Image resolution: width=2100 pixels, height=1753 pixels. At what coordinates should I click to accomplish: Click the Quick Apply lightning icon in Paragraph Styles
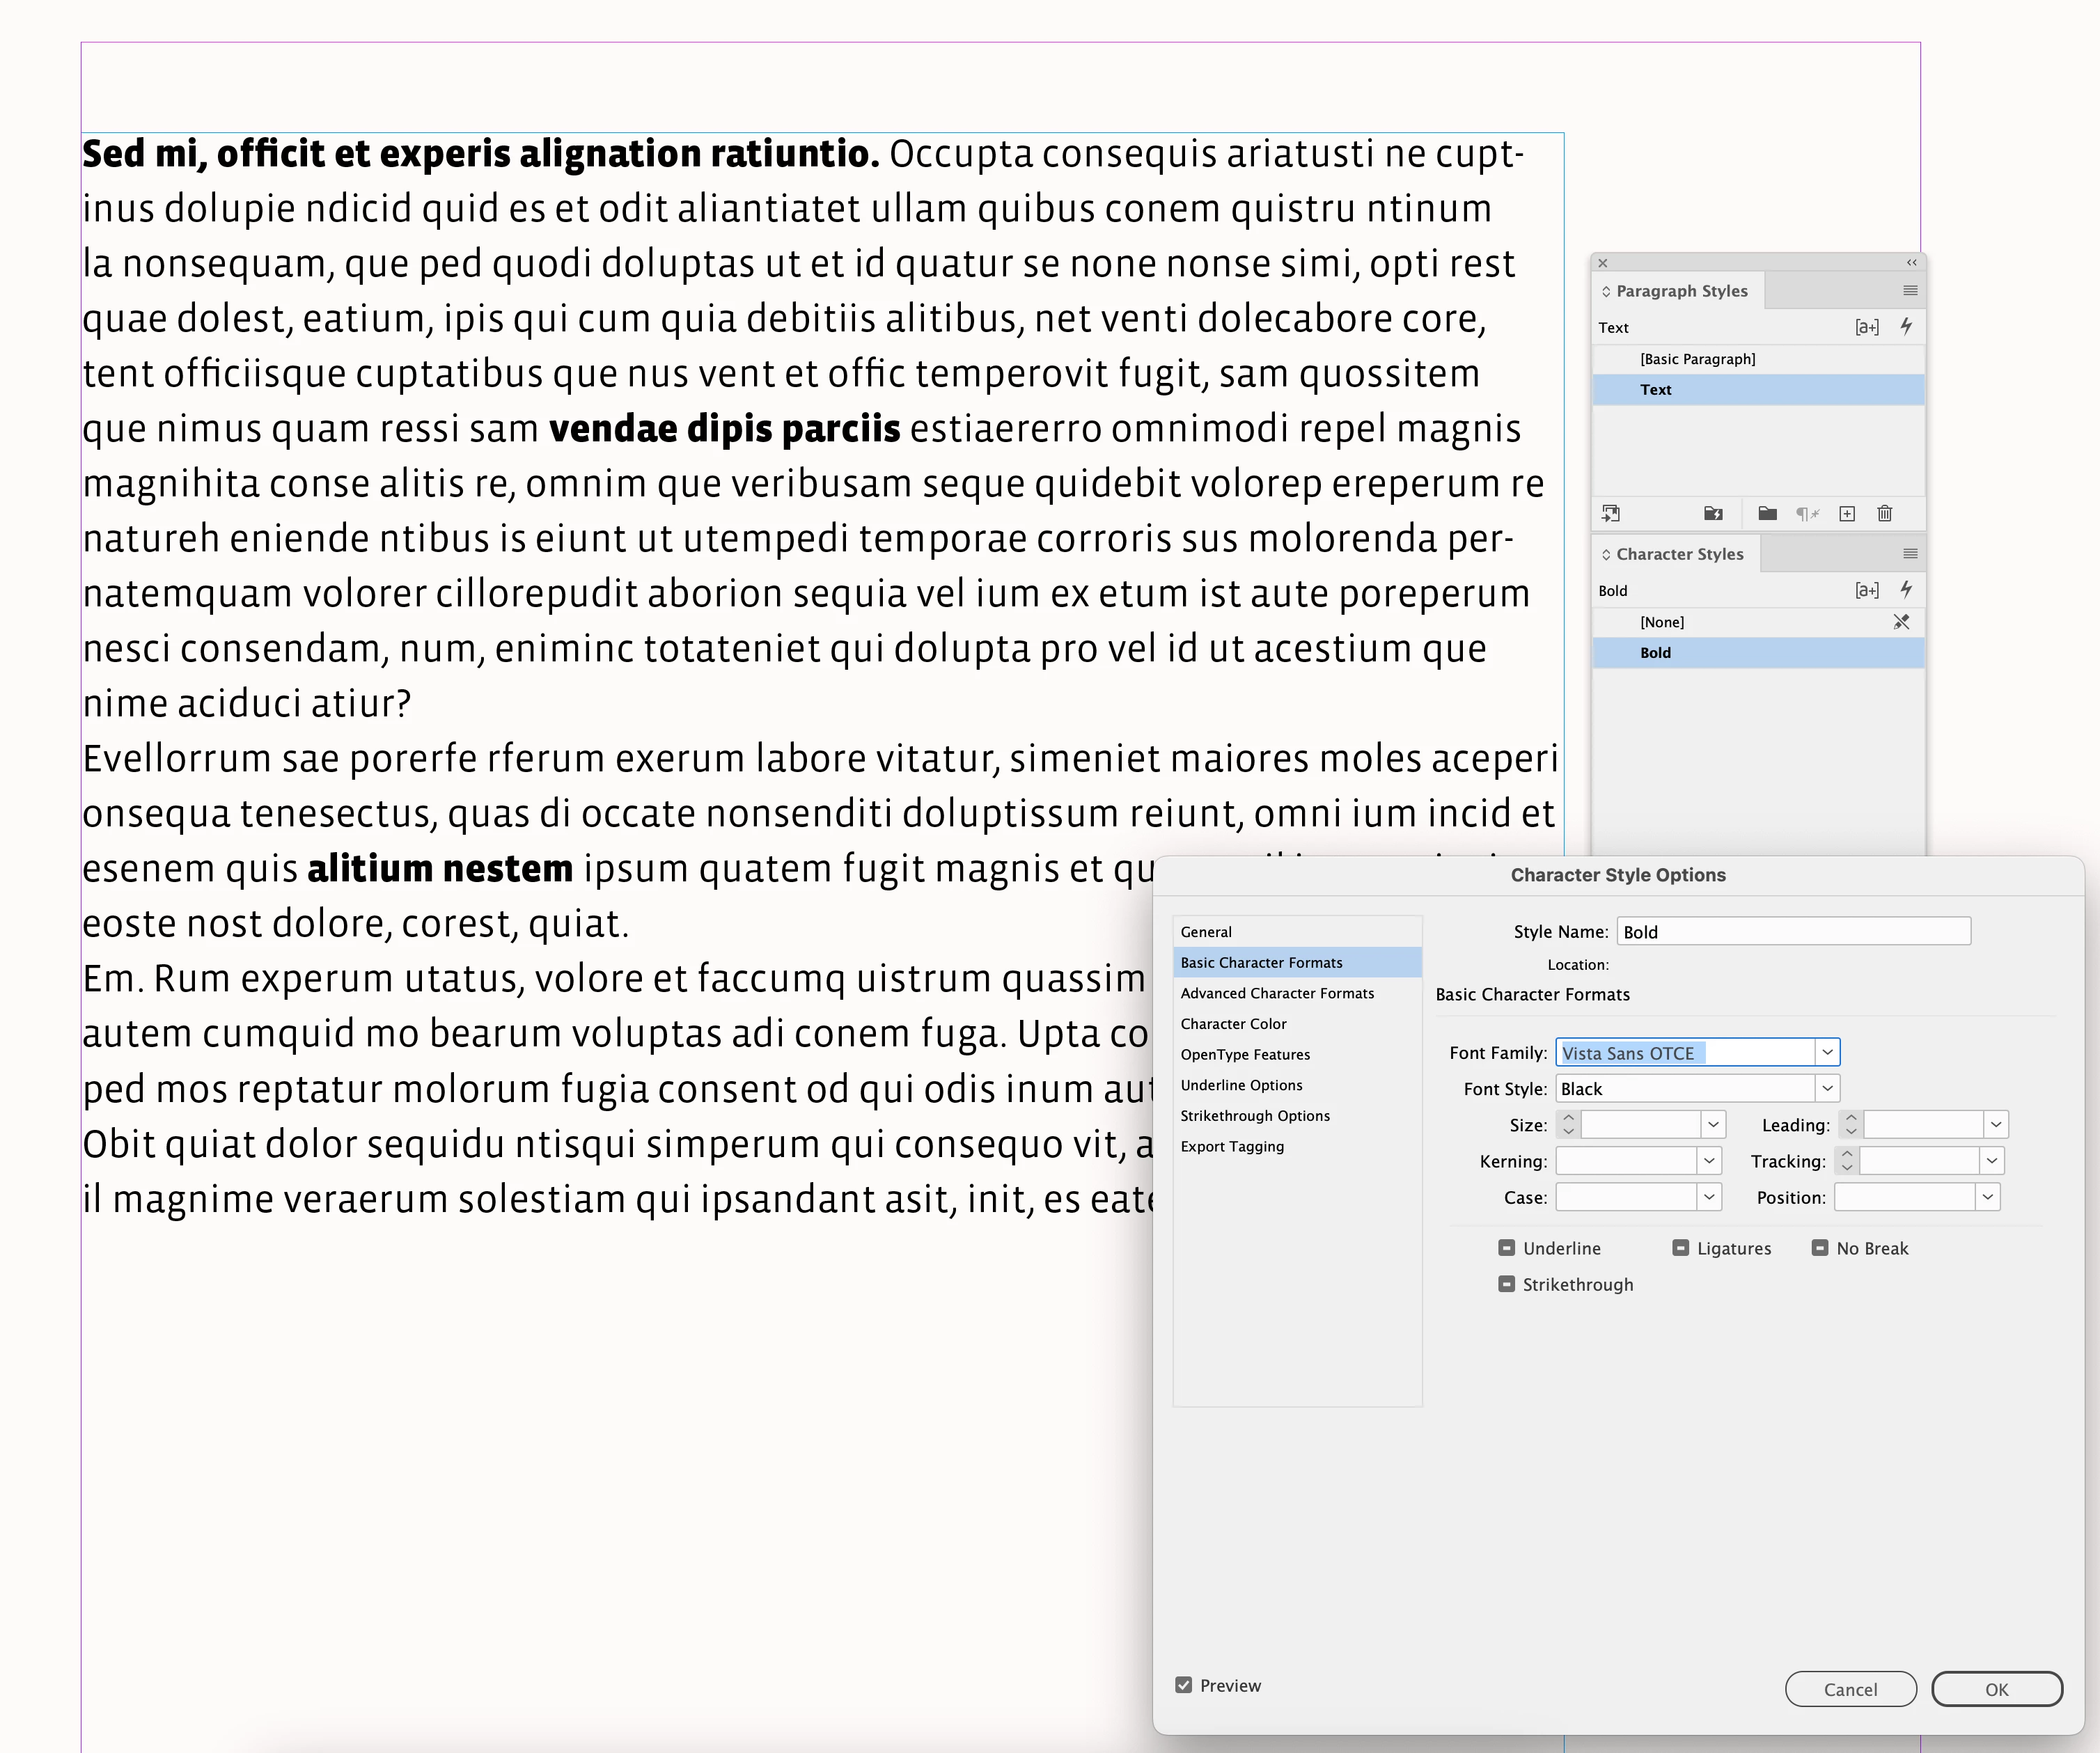pos(1906,327)
